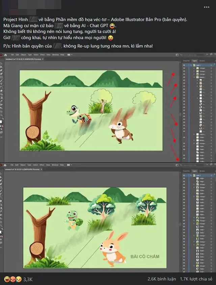This screenshot has height=285, width=216.
Task: Close upper Illustrator document tab
Action: [x=43, y=59]
